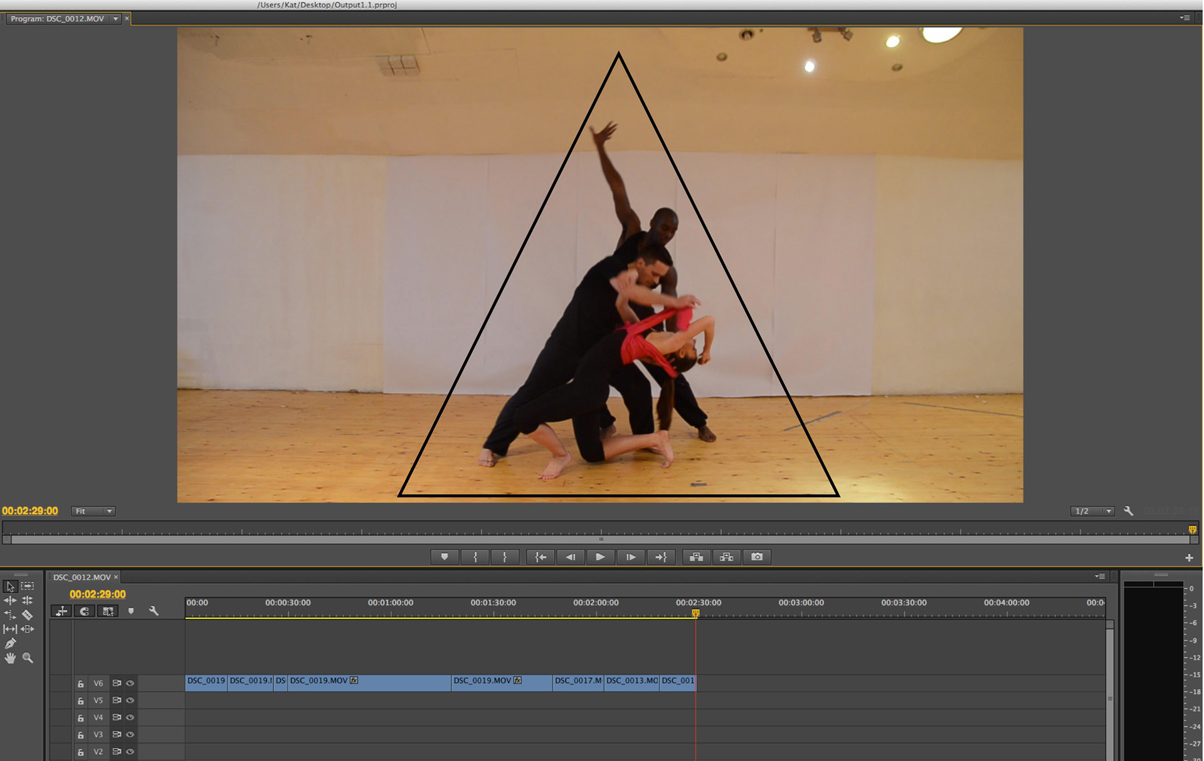The height and width of the screenshot is (761, 1204).
Task: Open Program sequence dropdown arrow
Action: [x=115, y=19]
